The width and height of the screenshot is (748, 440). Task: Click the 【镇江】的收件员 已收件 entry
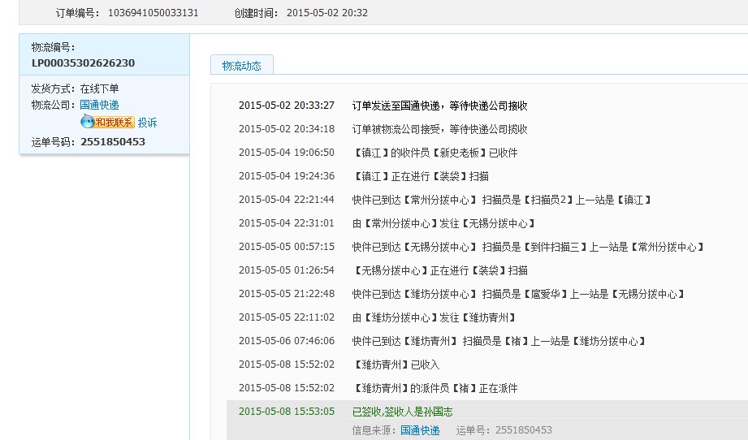point(436,153)
